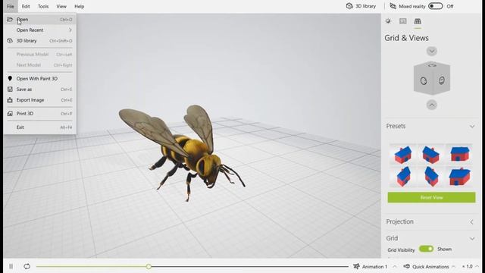Expand the Open Recent submenu

pos(40,30)
